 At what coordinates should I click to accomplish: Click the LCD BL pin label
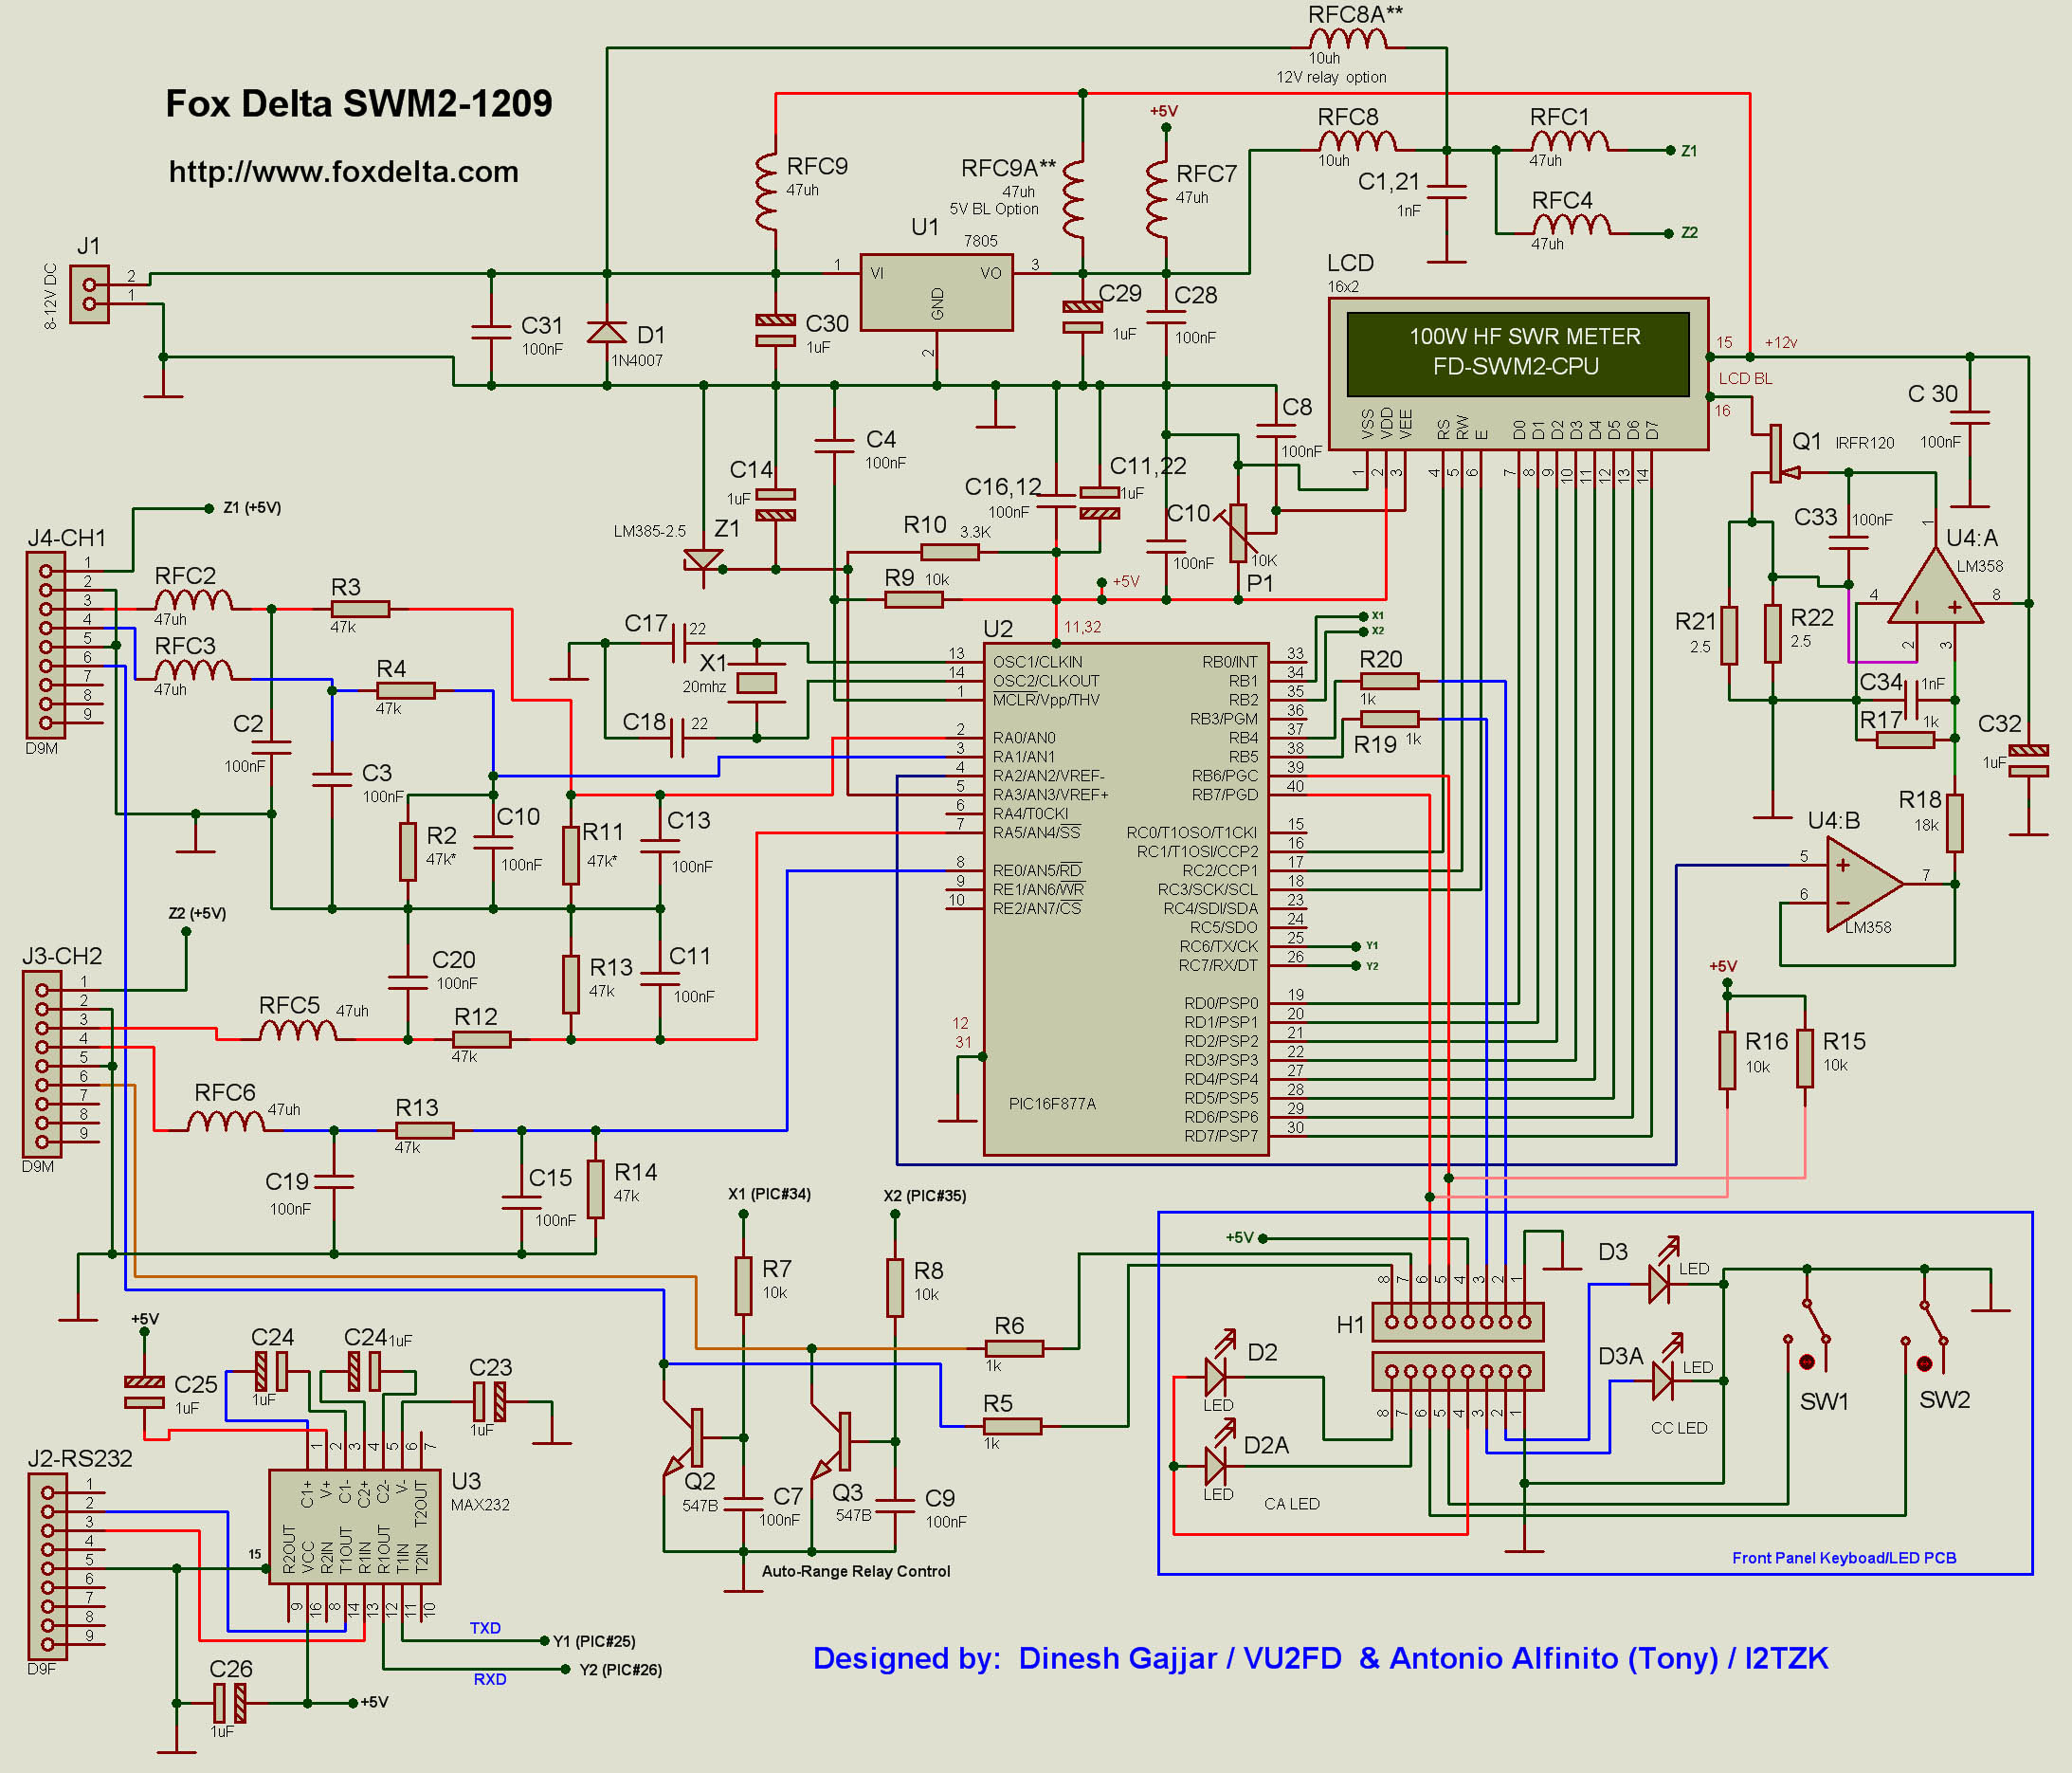click(1746, 378)
